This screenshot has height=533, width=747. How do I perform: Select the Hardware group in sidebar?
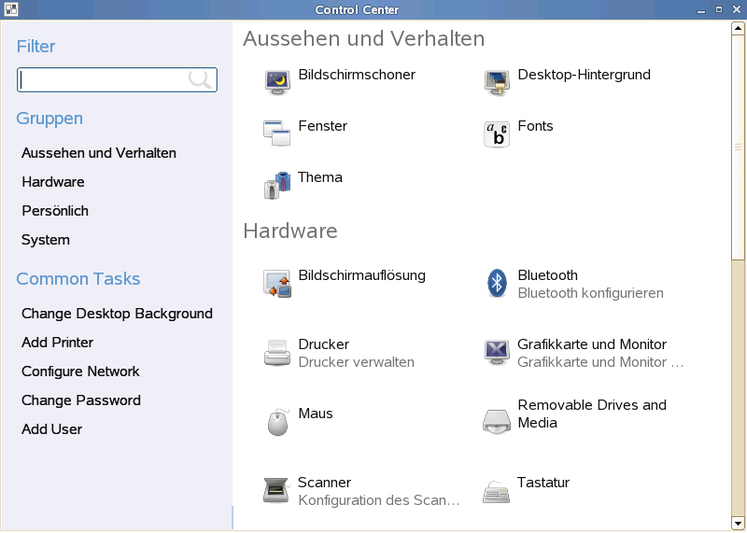coord(53,182)
